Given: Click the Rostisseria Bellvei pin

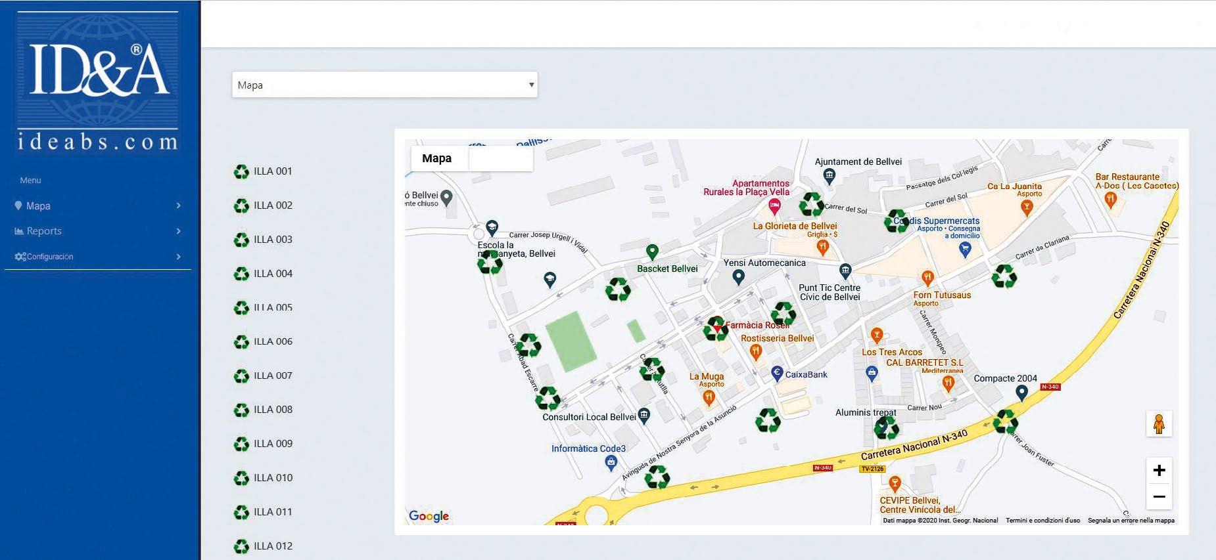Looking at the screenshot, I should tap(756, 353).
